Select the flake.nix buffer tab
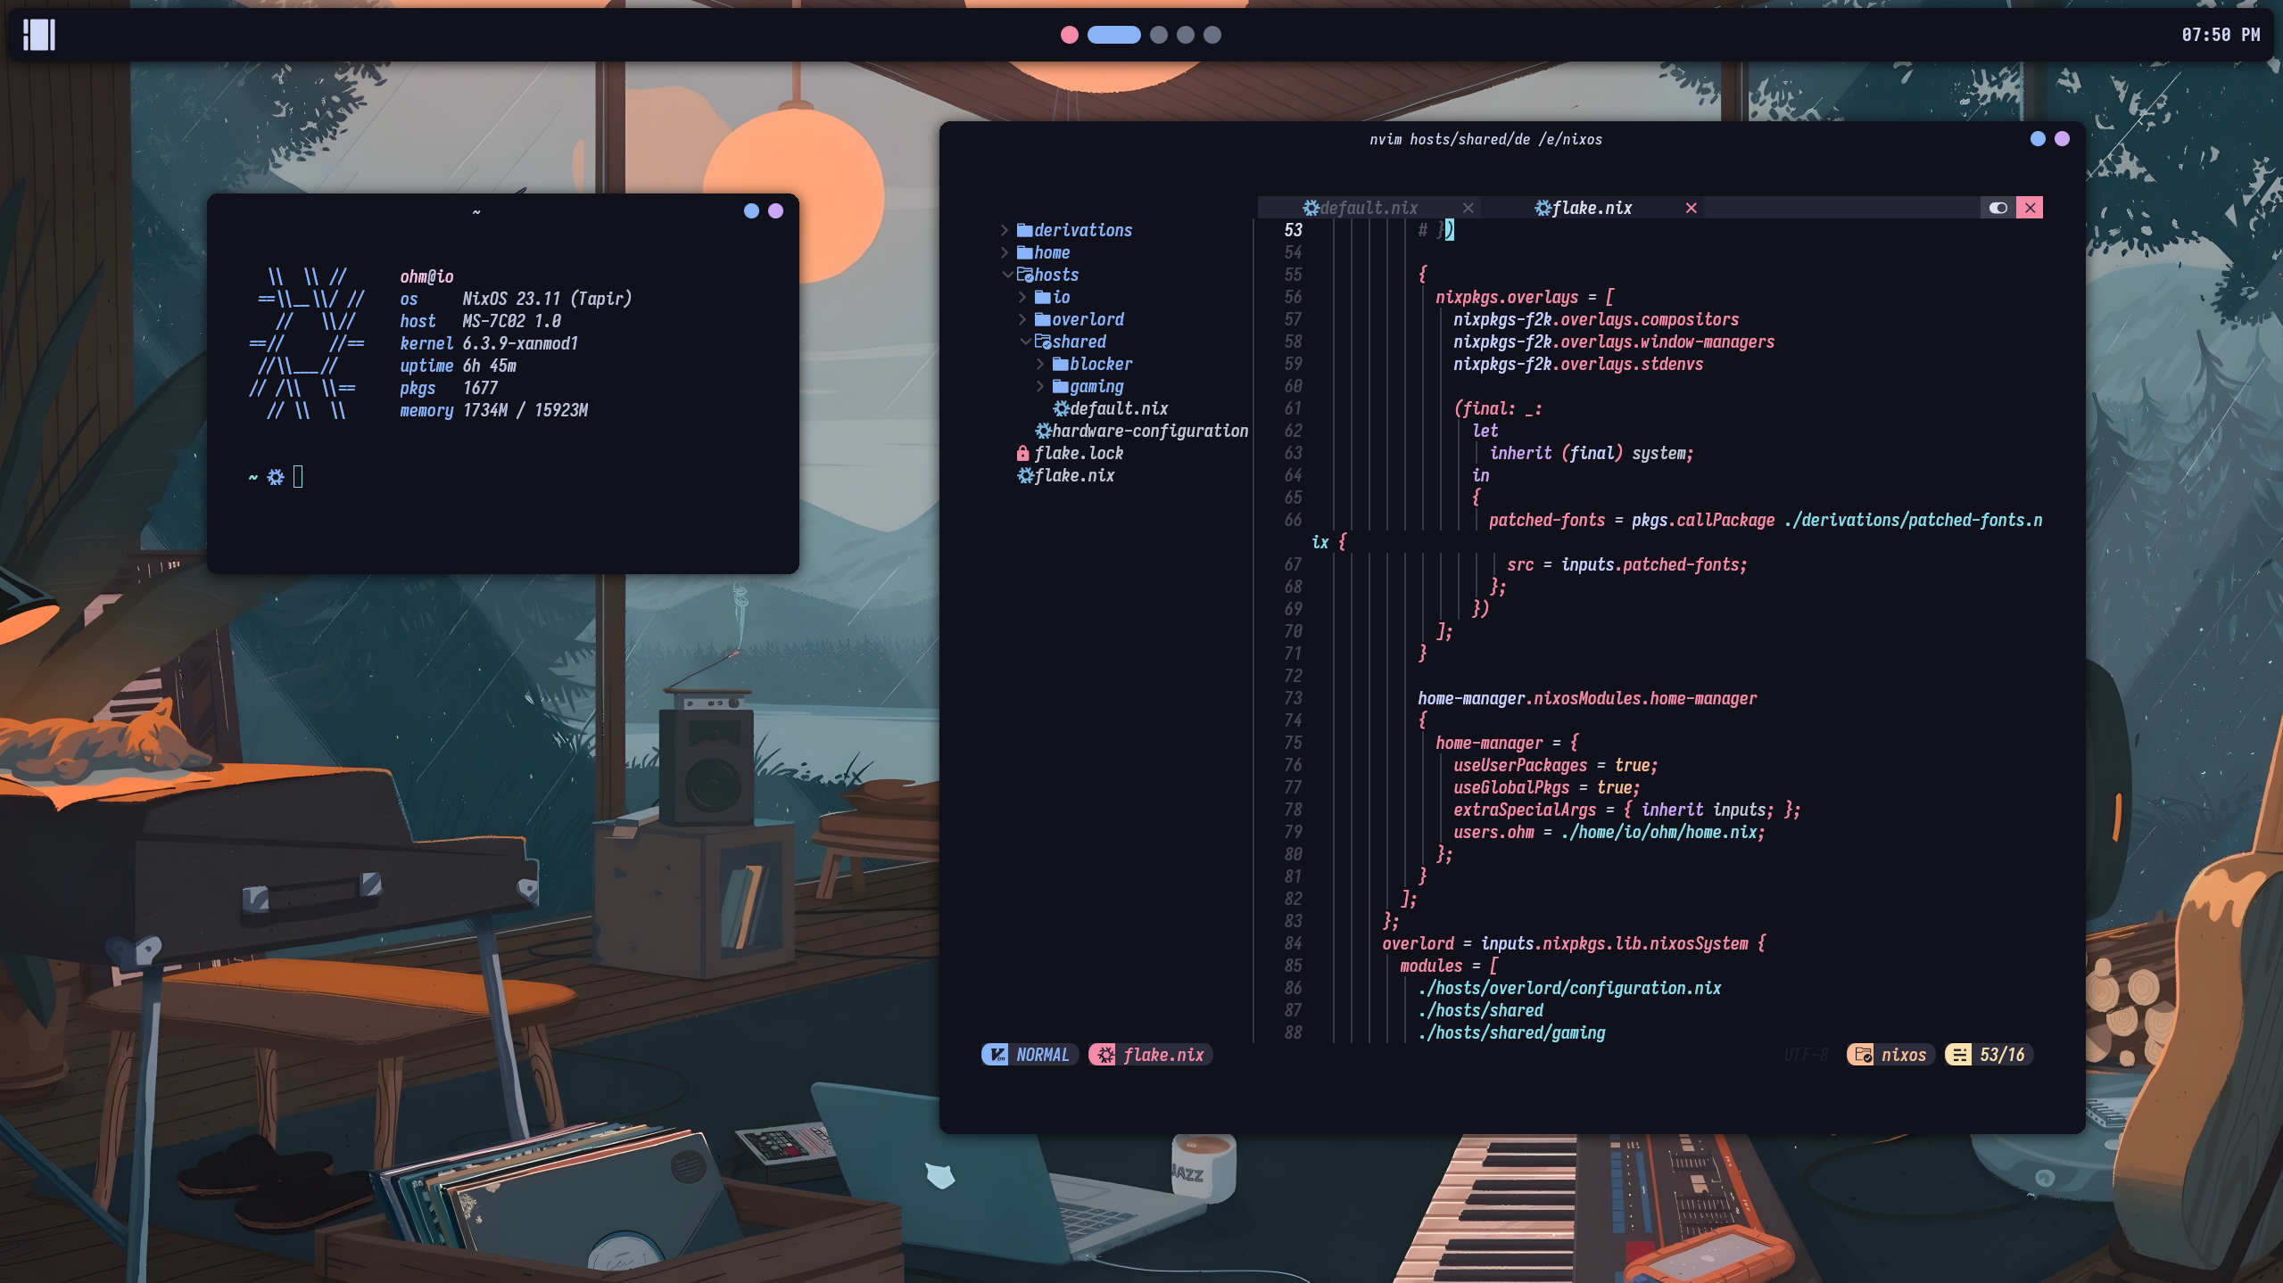Screen dimensions: 2283x1283 [x=1591, y=208]
